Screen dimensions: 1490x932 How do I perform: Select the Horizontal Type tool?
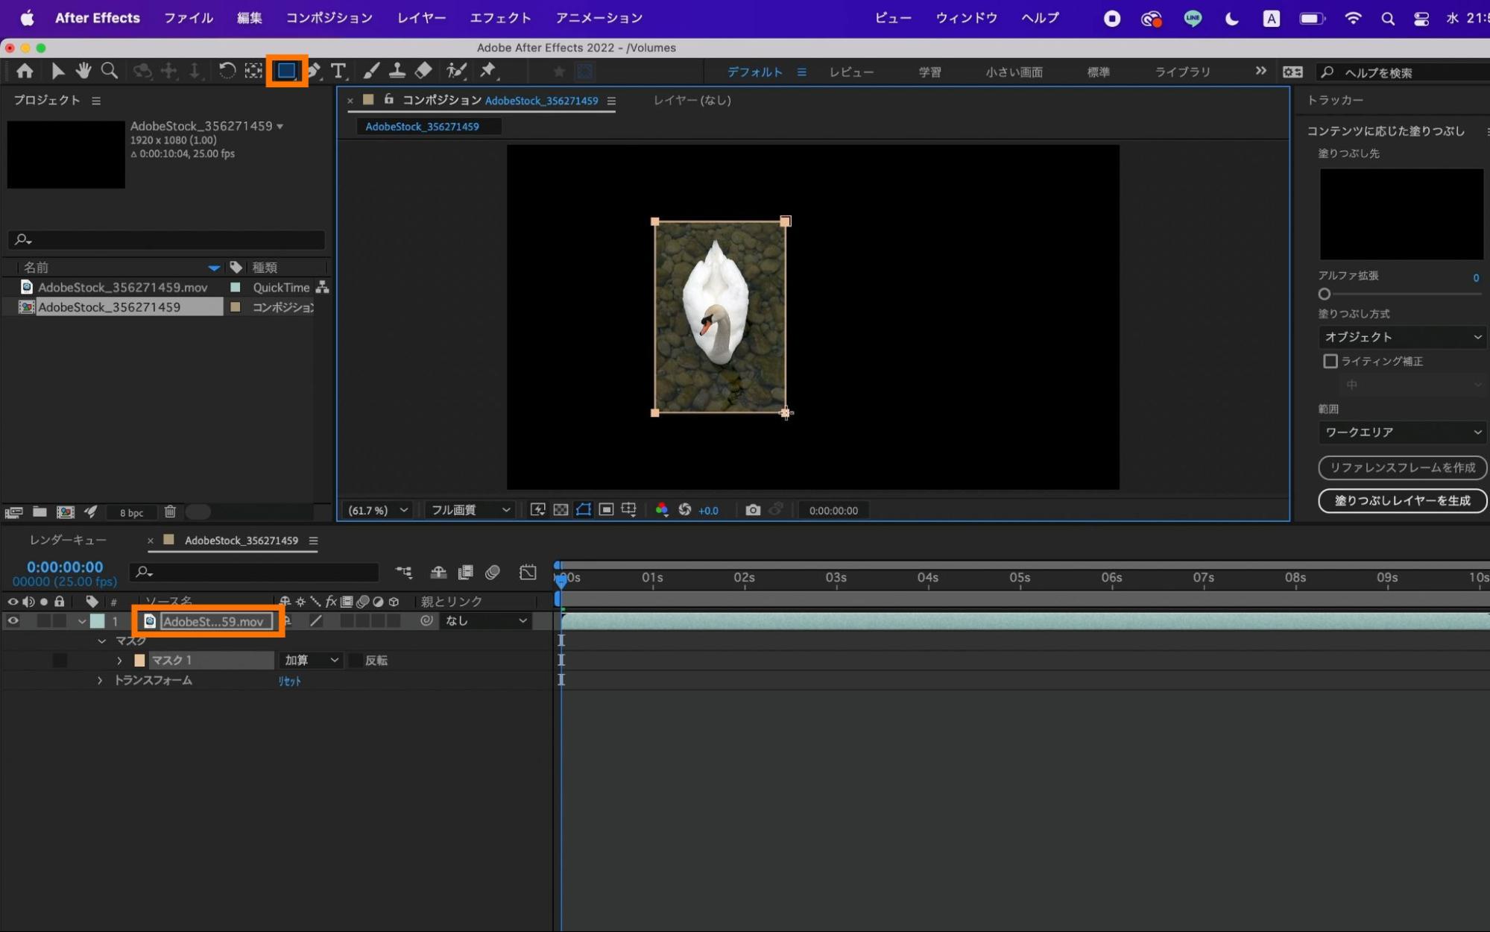tap(338, 72)
